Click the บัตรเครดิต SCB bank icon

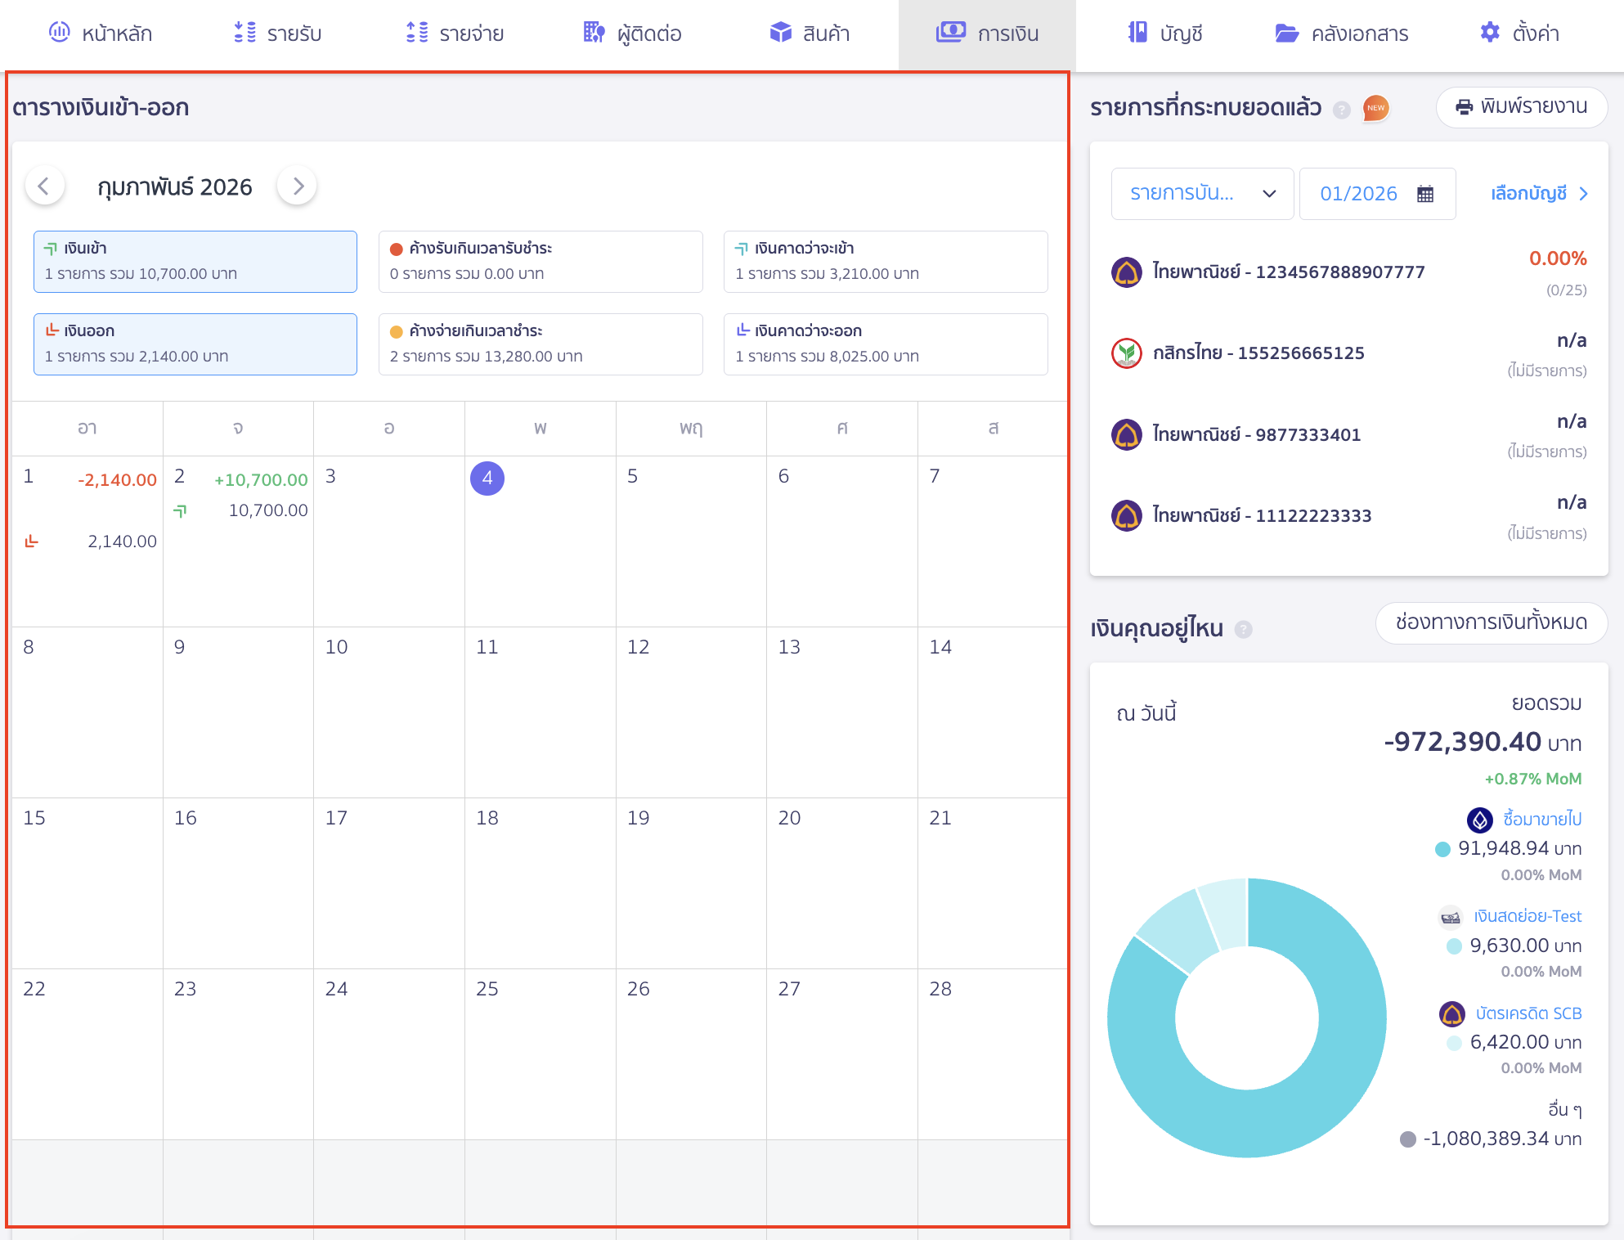coord(1452,1014)
